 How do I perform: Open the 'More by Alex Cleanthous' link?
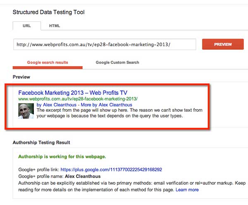(107, 105)
